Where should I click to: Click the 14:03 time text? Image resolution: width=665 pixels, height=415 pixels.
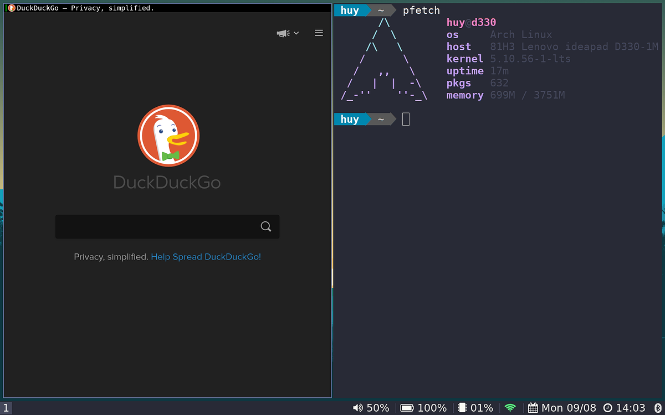[631, 408]
